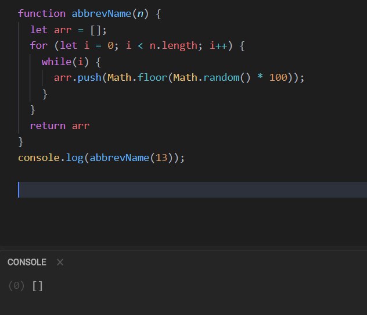Click 'while(i)' statement
This screenshot has height=315, width=367.
65,62
